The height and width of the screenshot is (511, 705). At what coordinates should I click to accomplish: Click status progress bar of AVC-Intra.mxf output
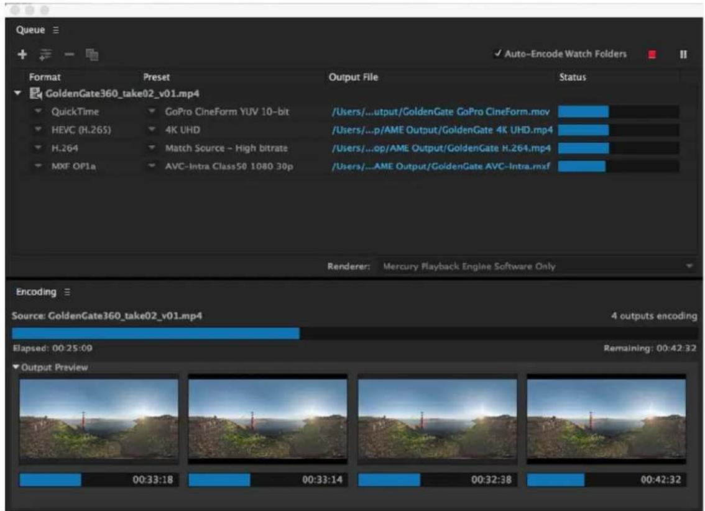click(618, 166)
